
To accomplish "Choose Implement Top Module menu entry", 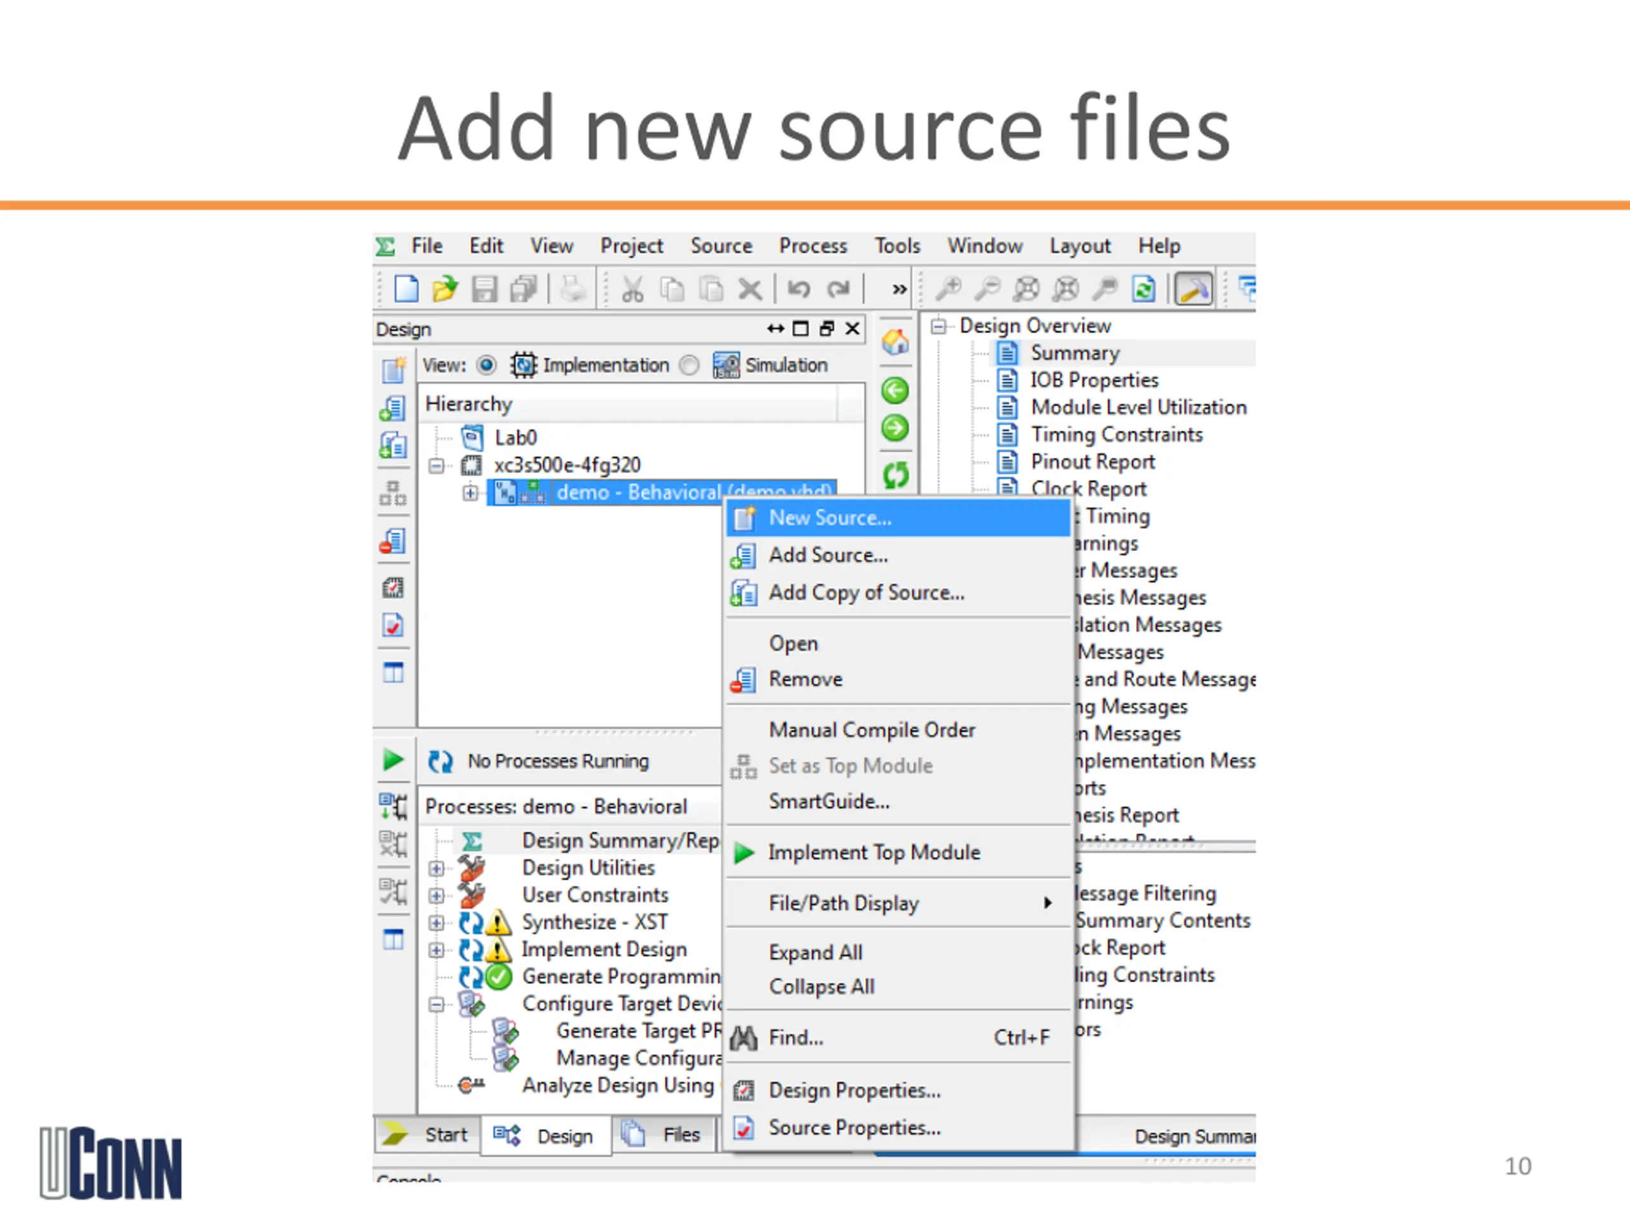I will point(898,853).
